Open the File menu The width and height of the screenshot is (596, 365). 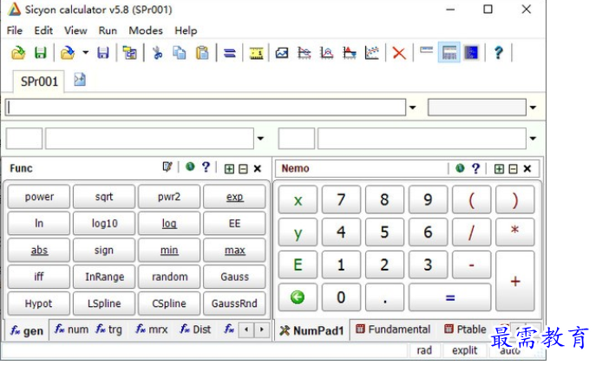point(15,30)
